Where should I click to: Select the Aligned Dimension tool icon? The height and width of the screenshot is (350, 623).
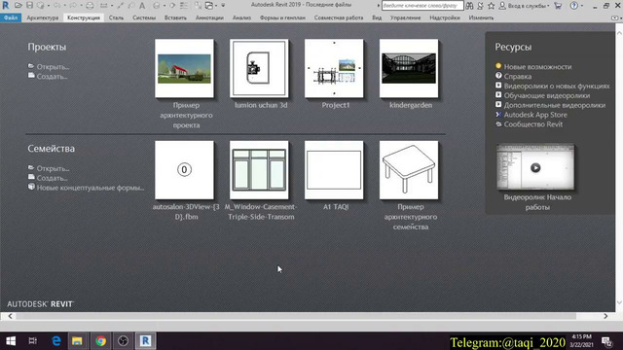coord(120,5)
